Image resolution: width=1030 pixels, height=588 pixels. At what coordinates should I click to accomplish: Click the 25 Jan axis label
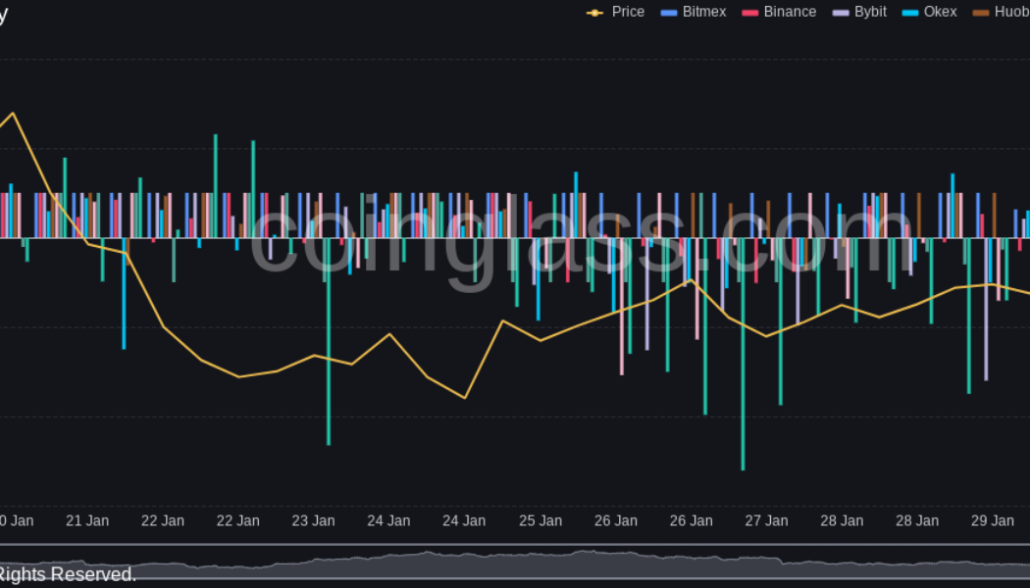coord(541,521)
